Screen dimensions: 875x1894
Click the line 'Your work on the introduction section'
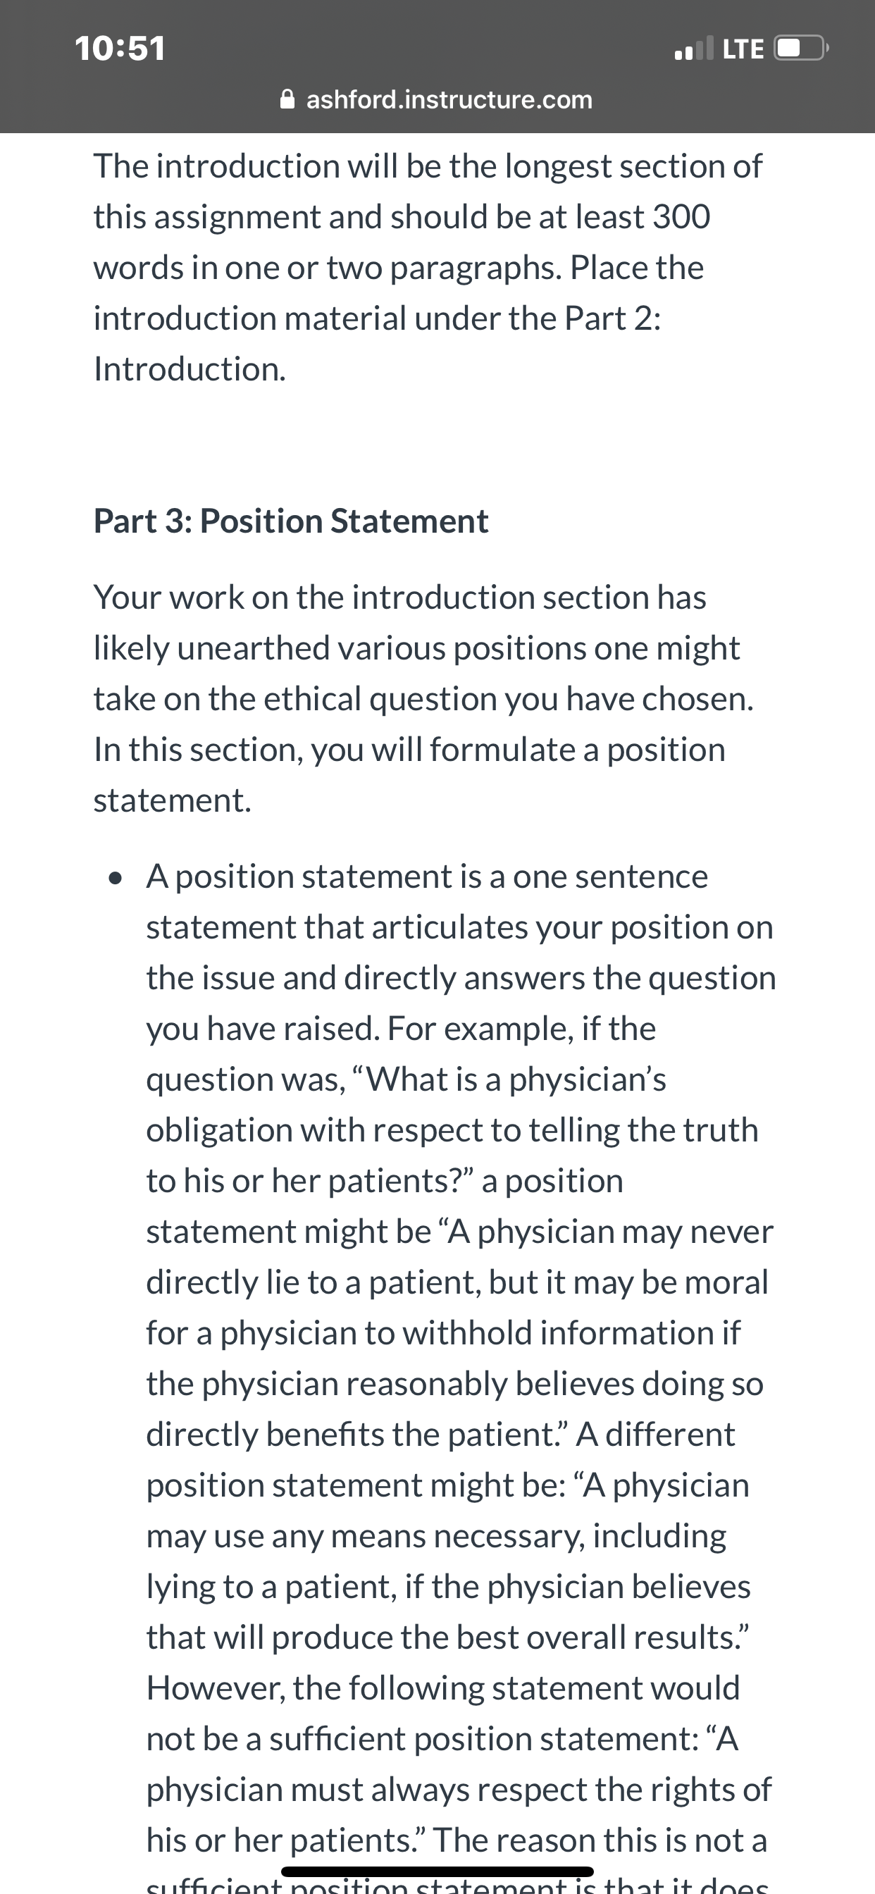(400, 597)
